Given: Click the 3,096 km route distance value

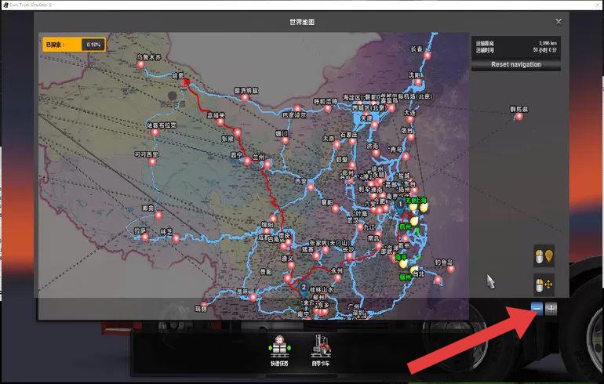Looking at the screenshot, I should pyautogui.click(x=548, y=43).
